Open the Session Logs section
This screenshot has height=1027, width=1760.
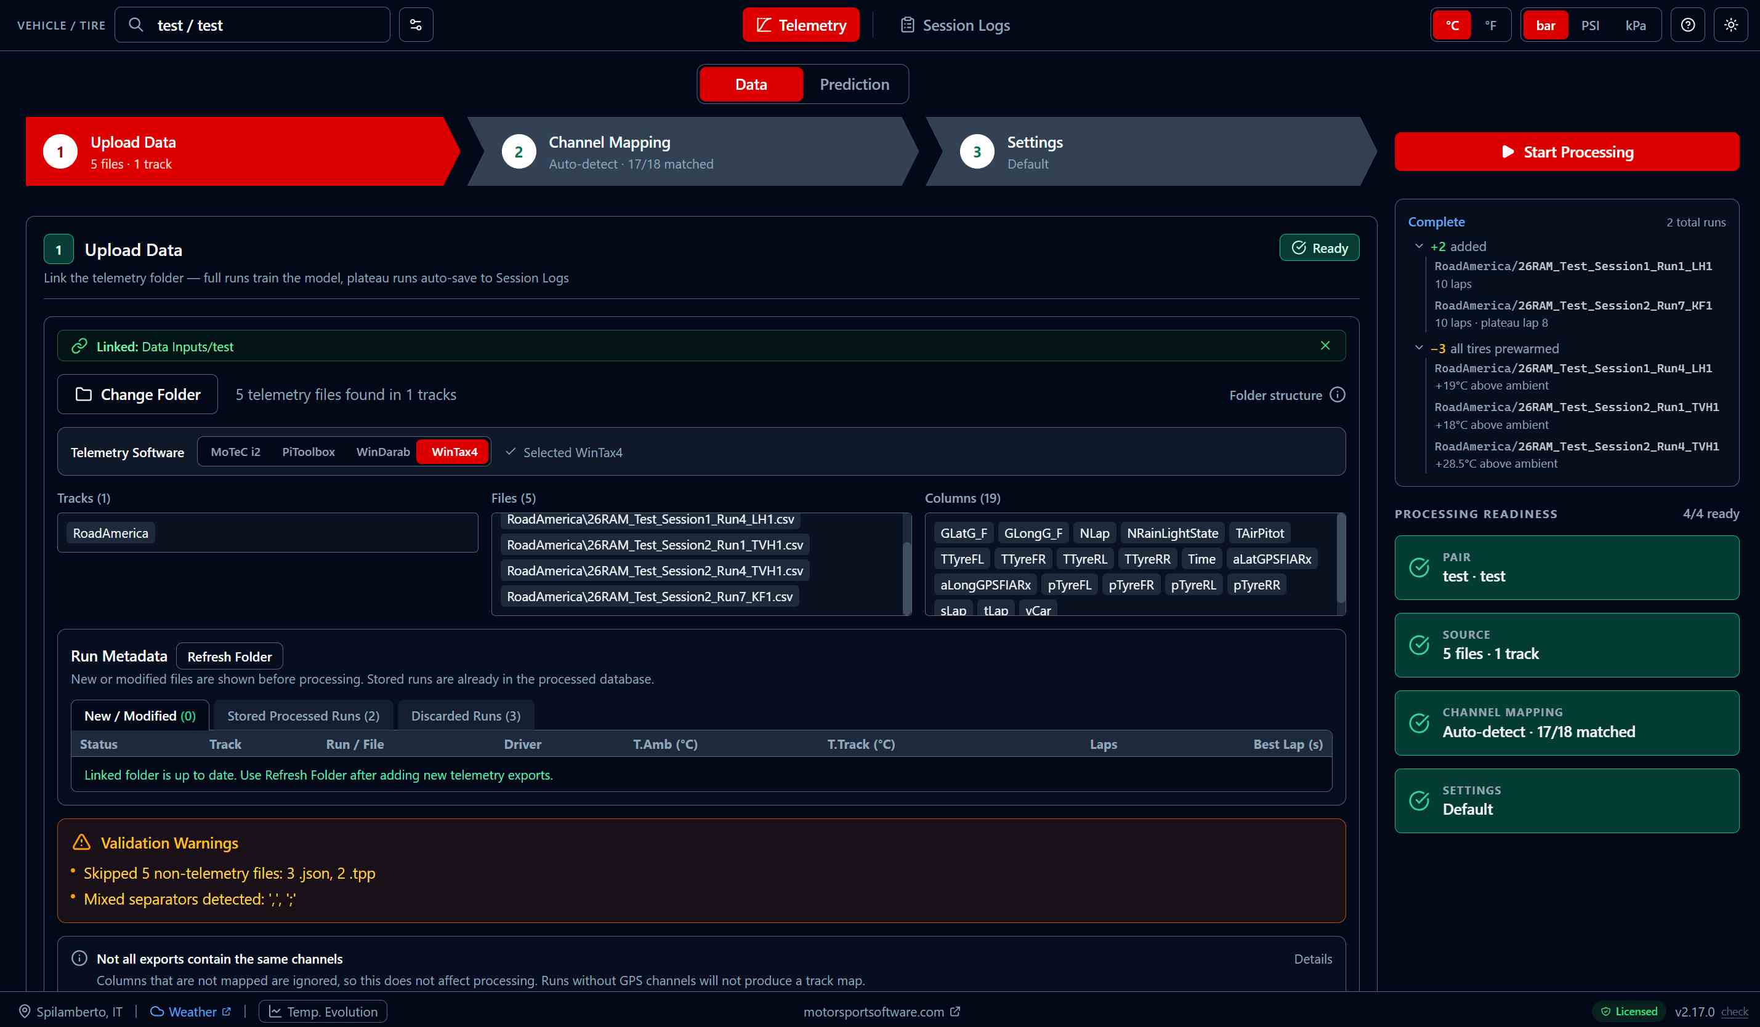click(955, 25)
